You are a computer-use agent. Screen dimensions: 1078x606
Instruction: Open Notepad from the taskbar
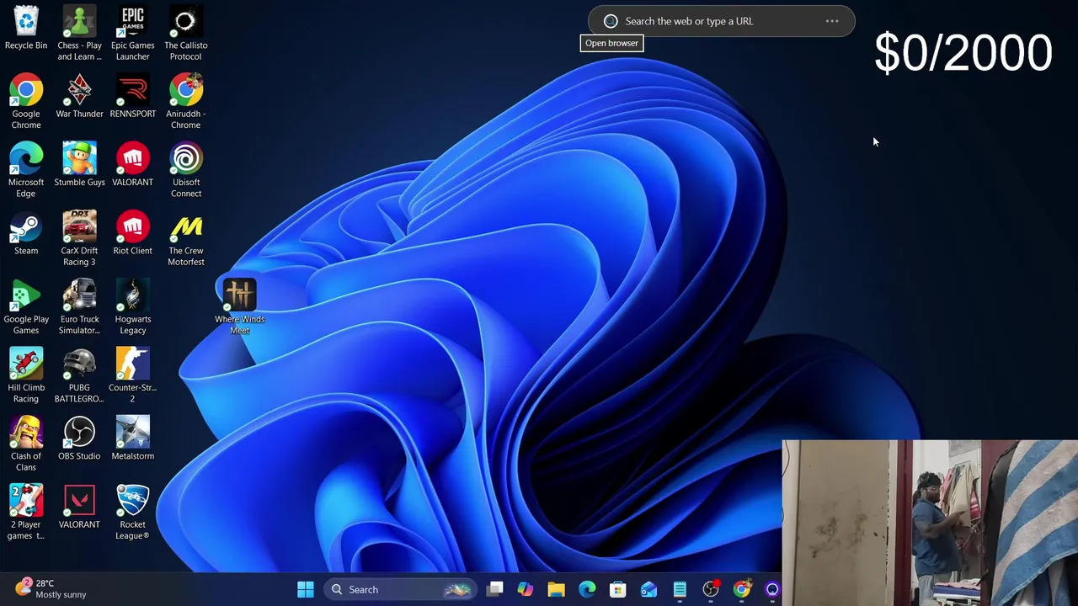click(680, 589)
